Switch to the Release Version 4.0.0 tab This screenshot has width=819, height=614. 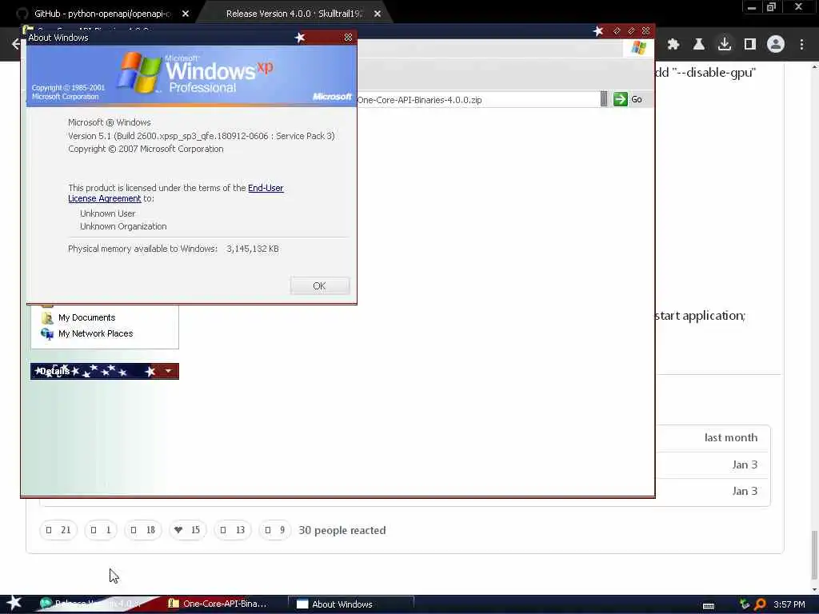tap(294, 14)
